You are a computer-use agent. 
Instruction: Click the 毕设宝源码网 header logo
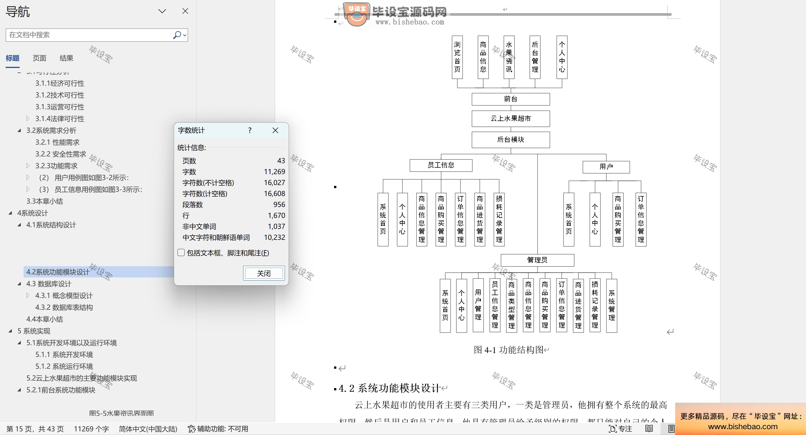pyautogui.click(x=395, y=14)
